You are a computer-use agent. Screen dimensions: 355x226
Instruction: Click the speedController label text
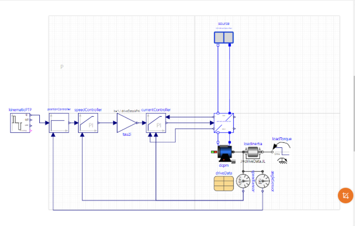88,110
